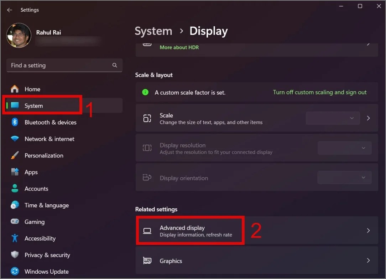Viewport: 386px width, 279px height.
Task: Open Time & language from sidebar
Action: (47, 205)
